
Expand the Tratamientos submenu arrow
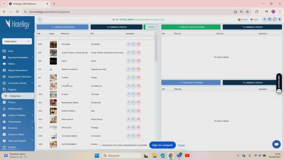click(32, 121)
